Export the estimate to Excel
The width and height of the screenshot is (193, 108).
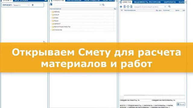tap(181, 104)
